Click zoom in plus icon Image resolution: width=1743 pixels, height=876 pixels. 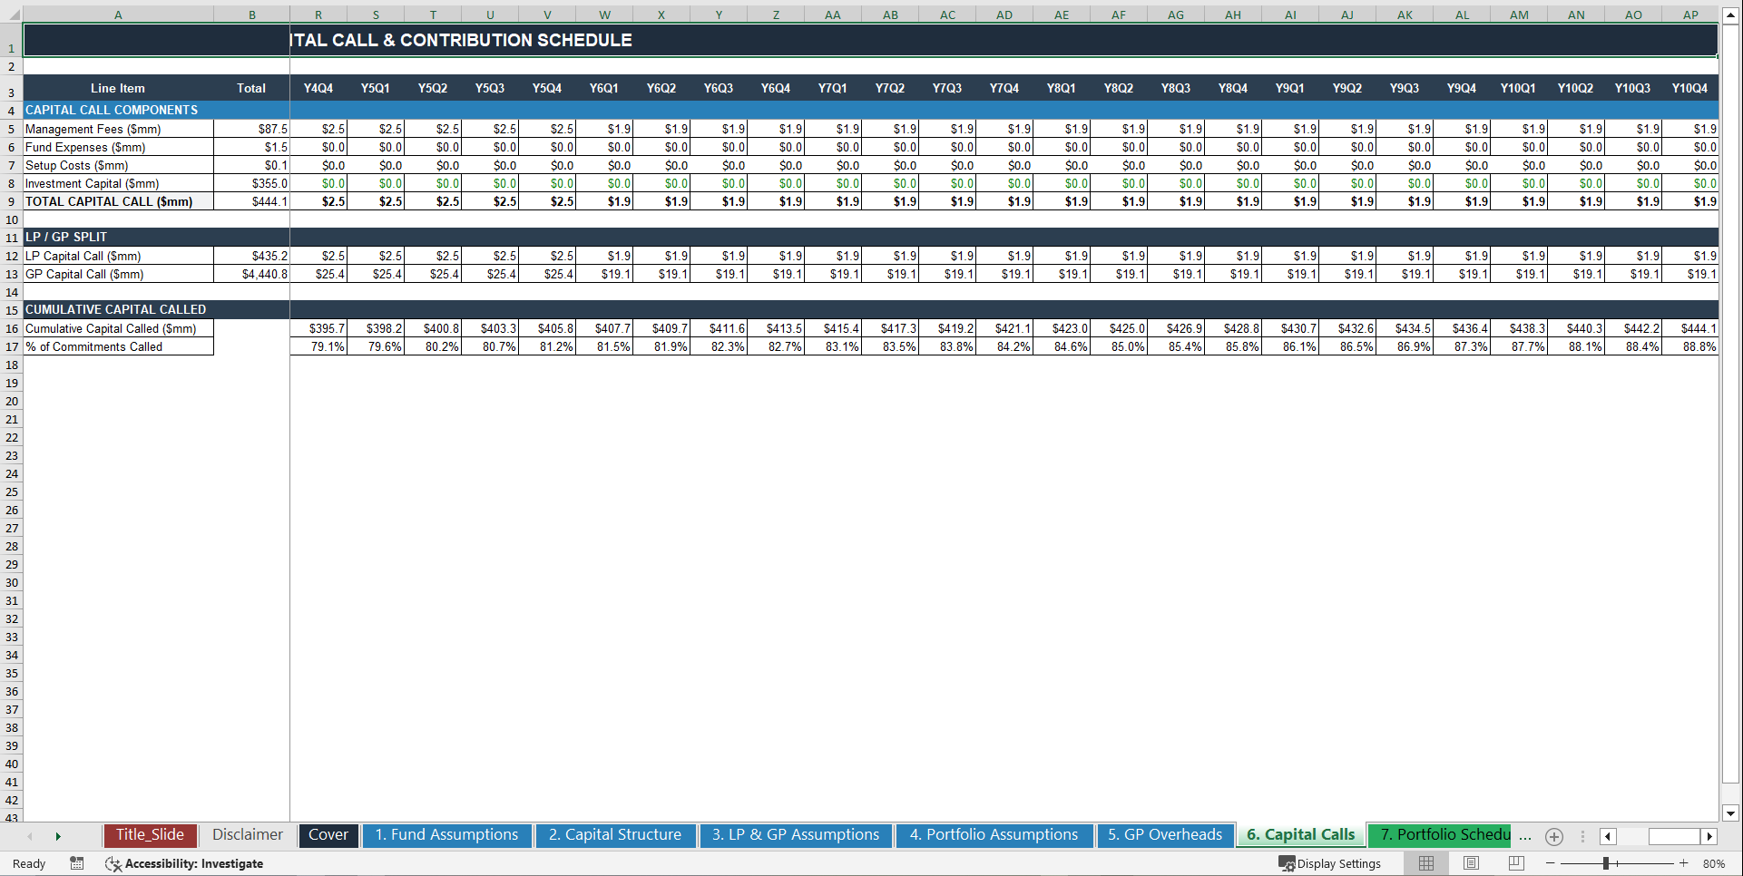tap(1683, 863)
